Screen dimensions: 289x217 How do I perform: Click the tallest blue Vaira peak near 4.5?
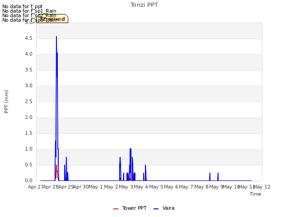(x=56, y=37)
